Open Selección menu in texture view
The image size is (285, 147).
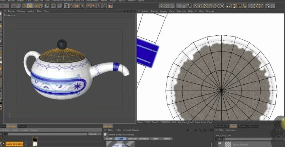coord(181,11)
